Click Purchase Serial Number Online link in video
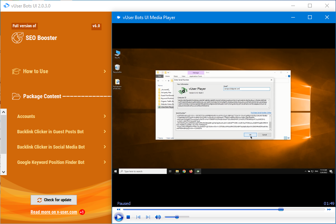The height and width of the screenshot is (224, 336). pos(261,113)
